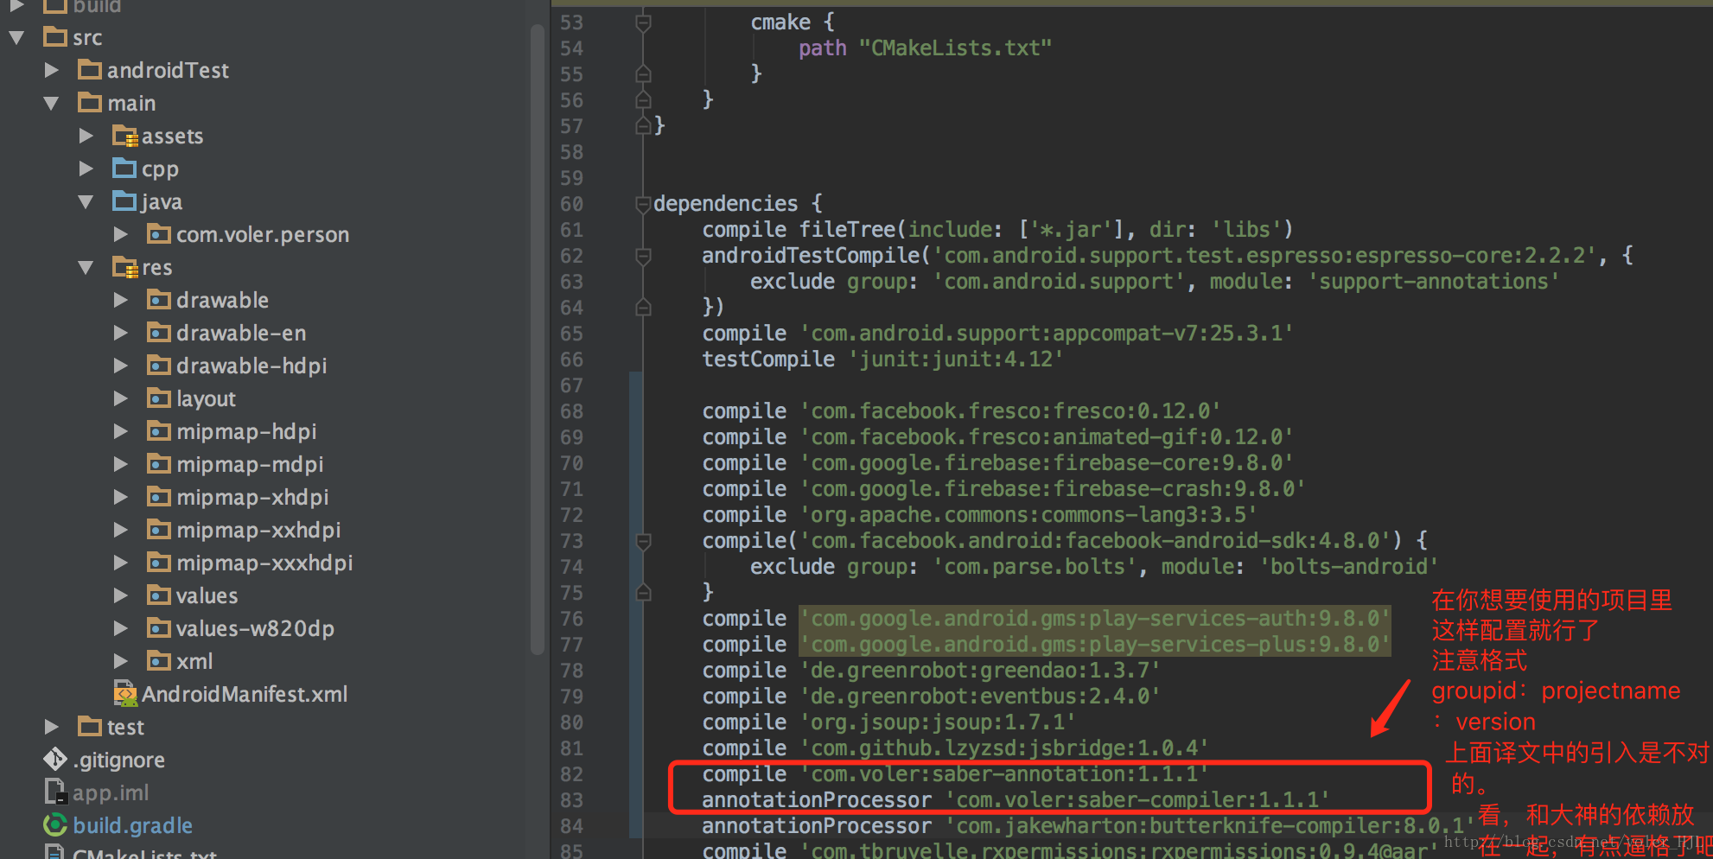Click the mipmap-mdpi folder icon
This screenshot has height=859, width=1713.
click(159, 463)
